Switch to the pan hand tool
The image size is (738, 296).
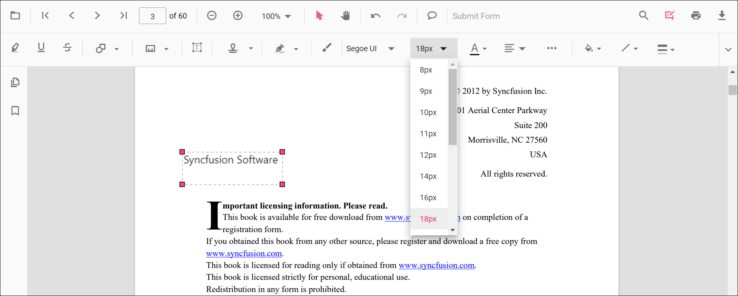346,16
